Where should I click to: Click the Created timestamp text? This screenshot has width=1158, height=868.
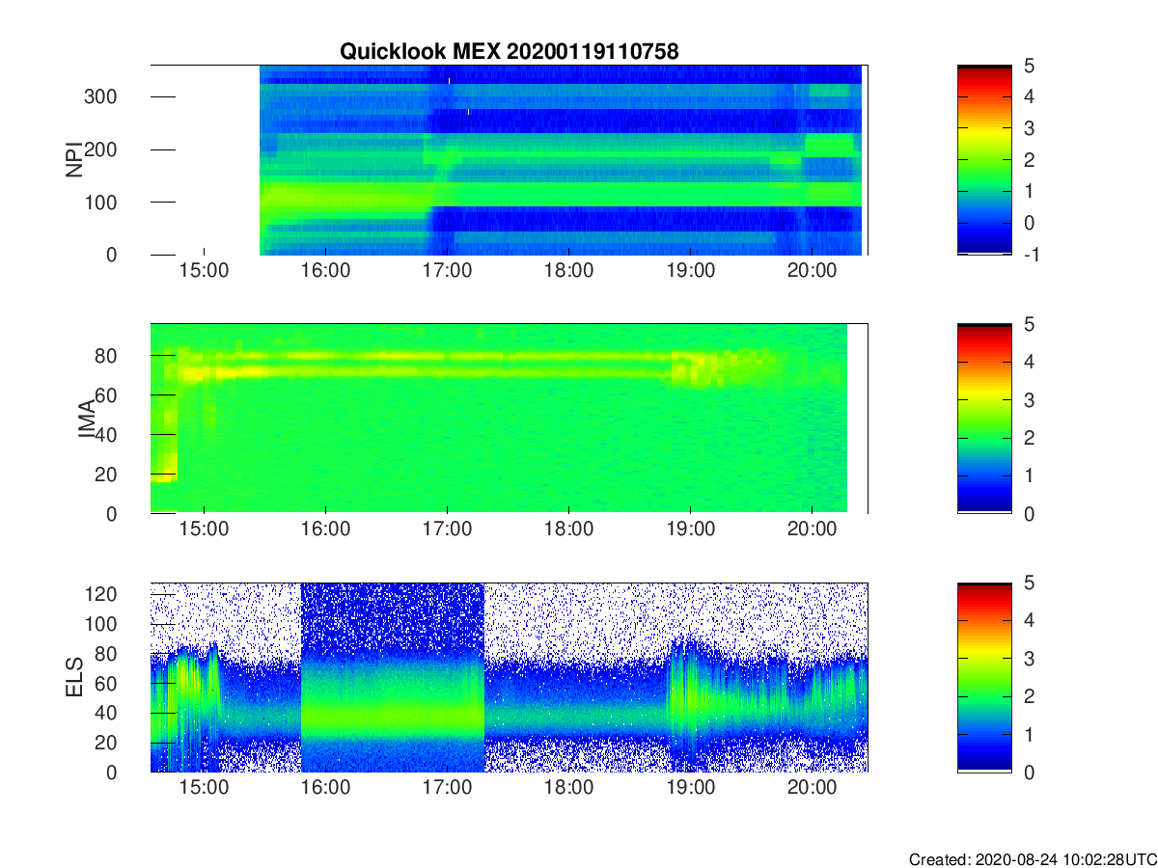click(x=1032, y=859)
